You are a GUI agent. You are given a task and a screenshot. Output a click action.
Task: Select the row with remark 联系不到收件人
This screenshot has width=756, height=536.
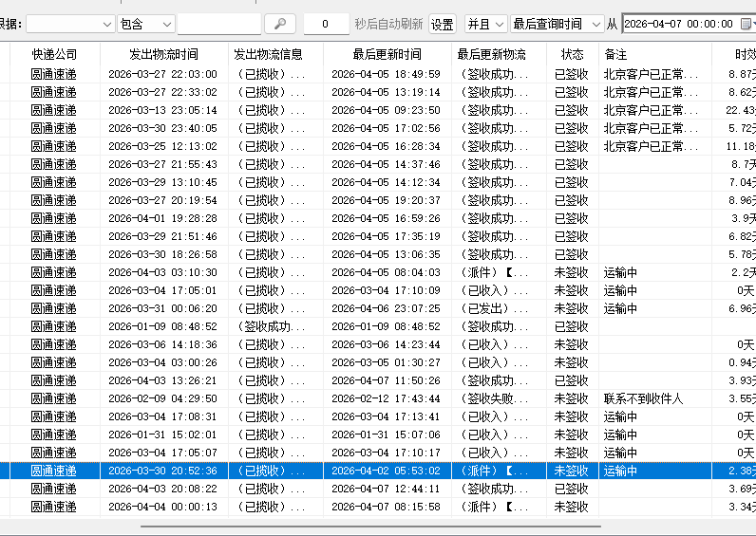point(380,398)
